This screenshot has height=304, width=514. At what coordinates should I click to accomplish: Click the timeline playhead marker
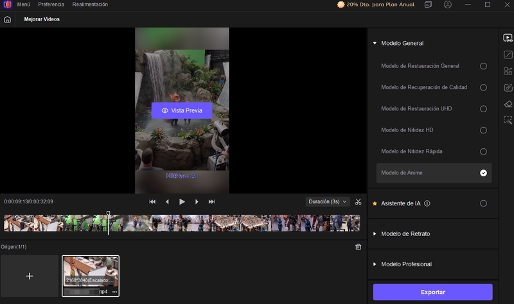click(108, 214)
